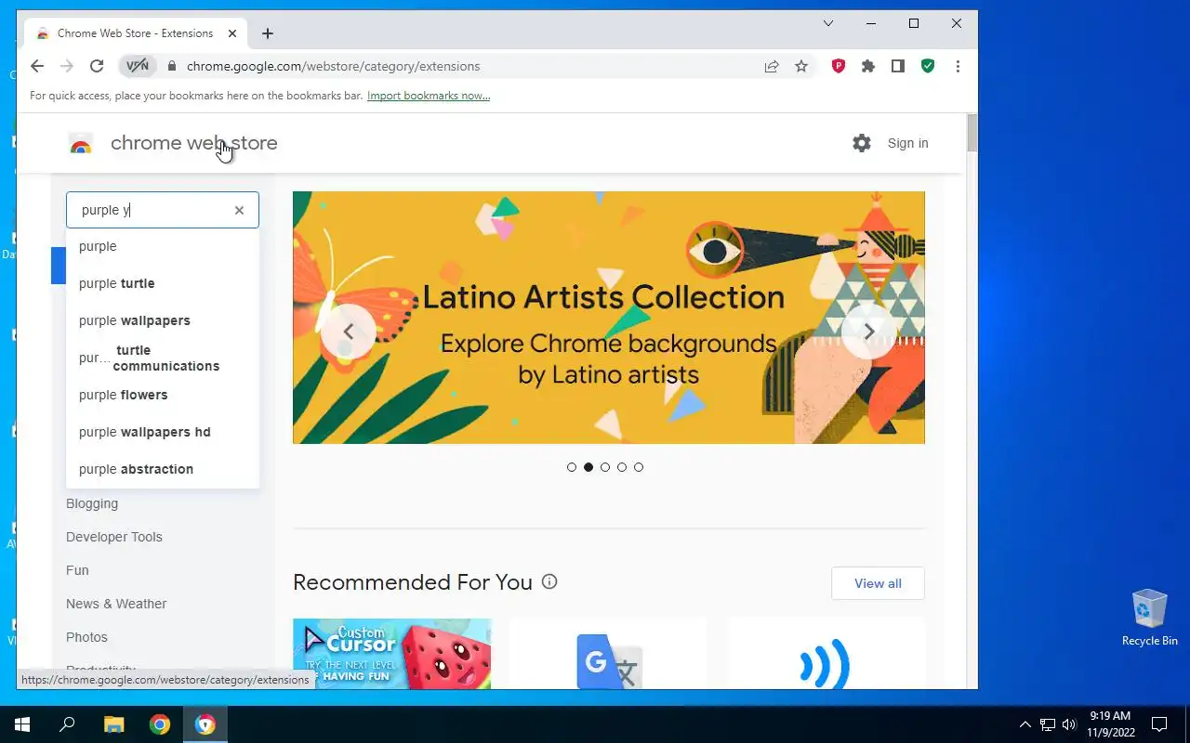1190x743 pixels.
Task: Open File Explorer from taskbar
Action: 113,724
